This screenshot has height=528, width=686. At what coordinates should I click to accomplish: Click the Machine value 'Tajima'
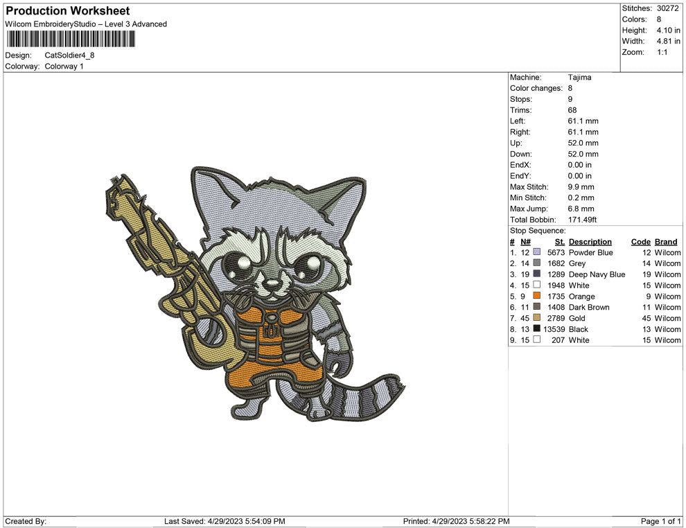point(580,78)
